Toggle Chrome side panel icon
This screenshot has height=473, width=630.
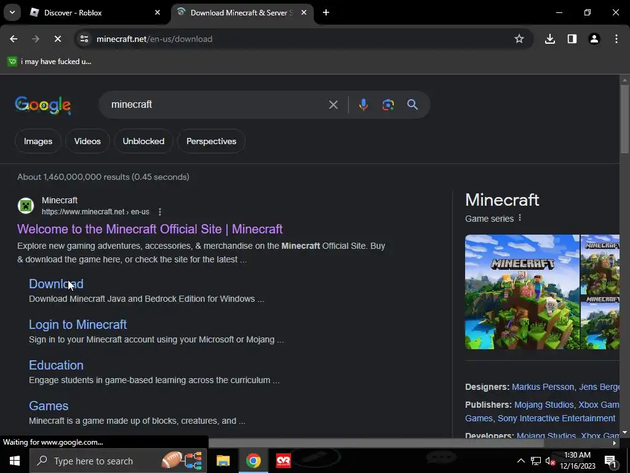pyautogui.click(x=572, y=39)
